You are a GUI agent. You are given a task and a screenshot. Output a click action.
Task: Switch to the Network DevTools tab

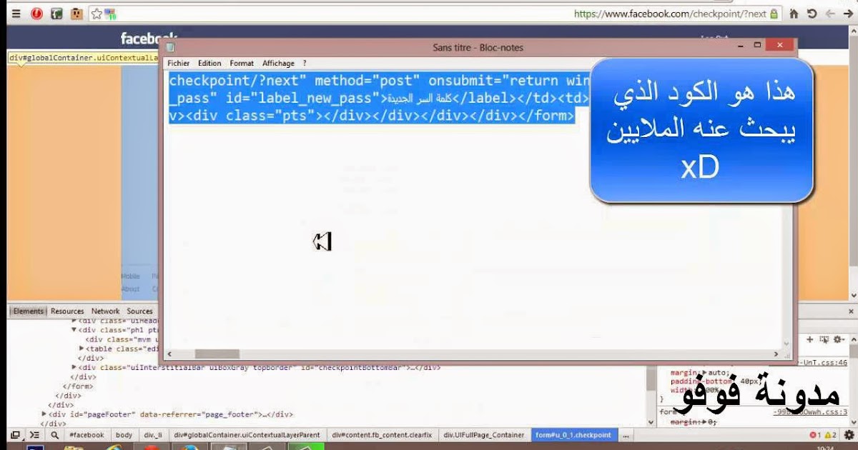(x=105, y=311)
